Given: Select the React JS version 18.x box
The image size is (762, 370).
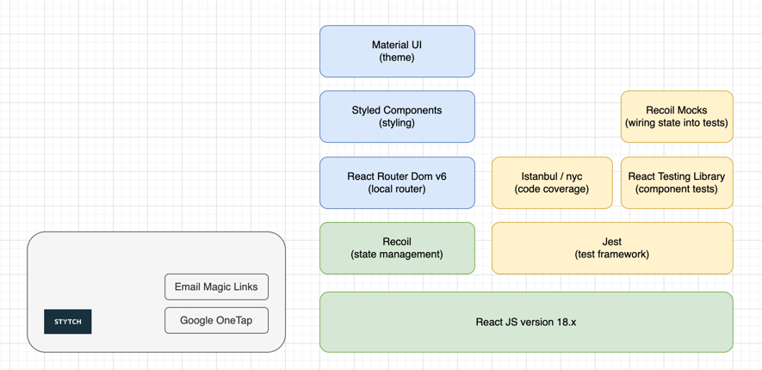Looking at the screenshot, I should (526, 322).
